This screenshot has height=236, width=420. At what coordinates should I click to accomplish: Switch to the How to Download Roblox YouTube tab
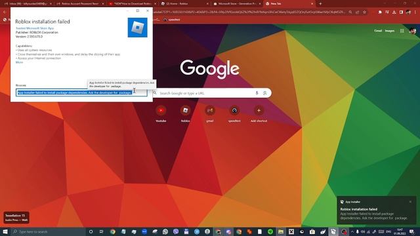pyautogui.click(x=133, y=4)
